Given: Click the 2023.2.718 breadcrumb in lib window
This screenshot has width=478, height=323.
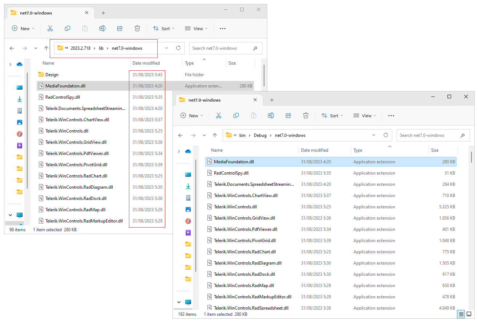Looking at the screenshot, I should (81, 48).
